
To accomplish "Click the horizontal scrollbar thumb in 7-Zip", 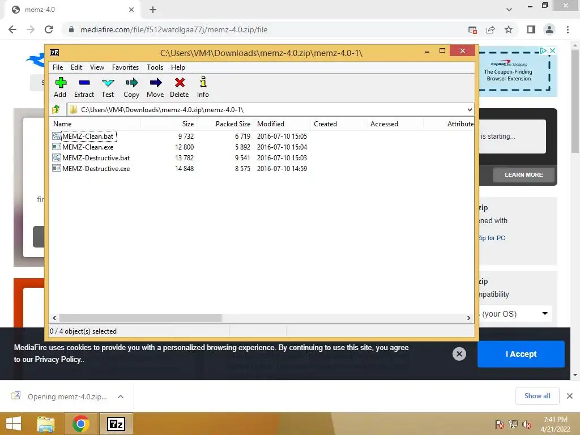I will (140, 318).
